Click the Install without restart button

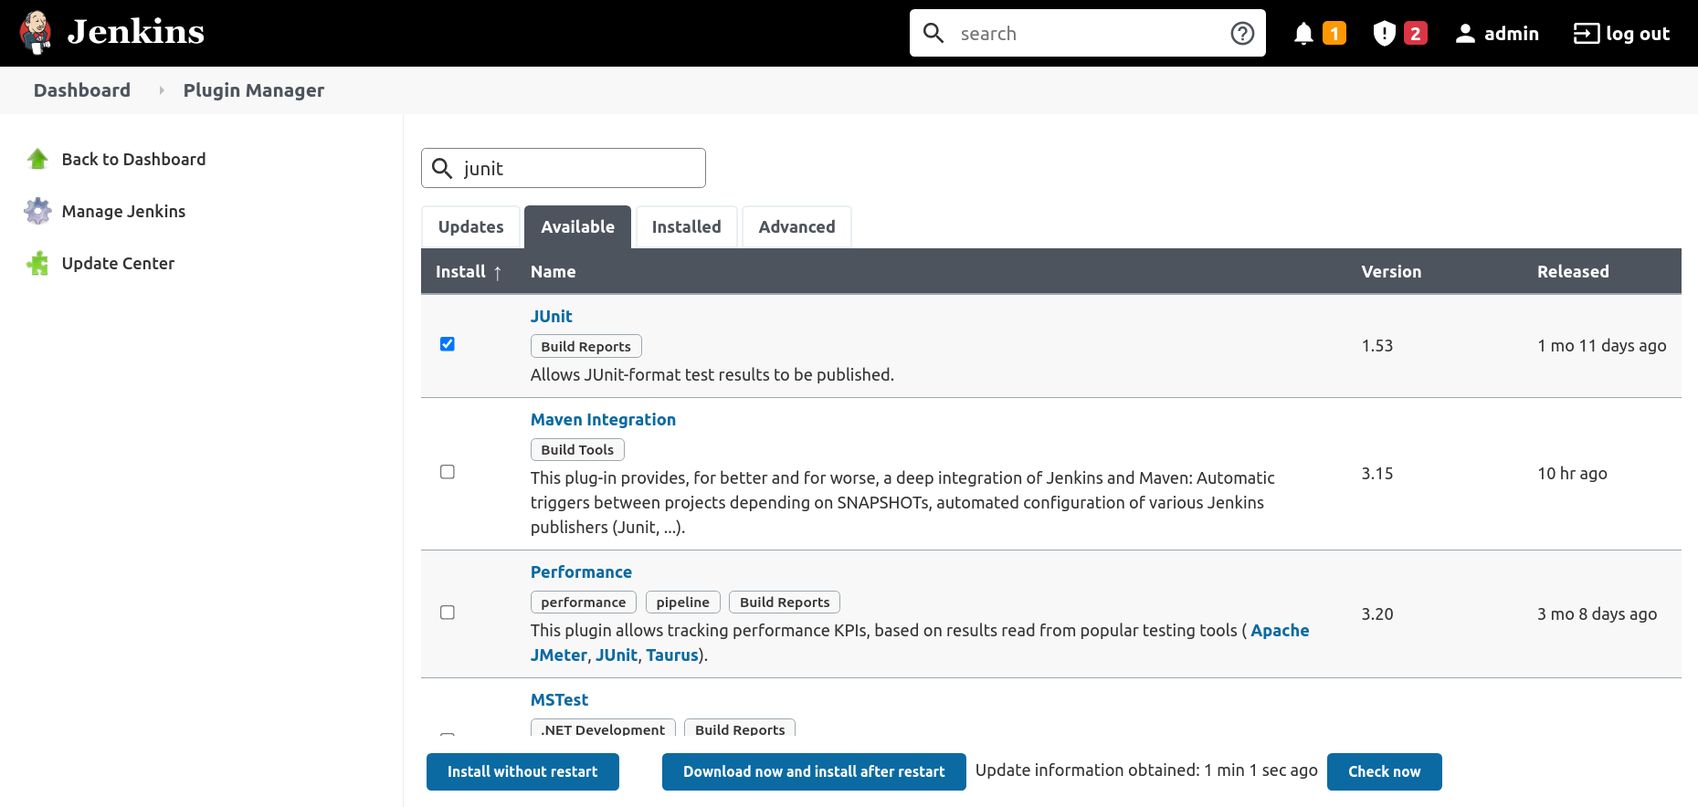coord(522,771)
